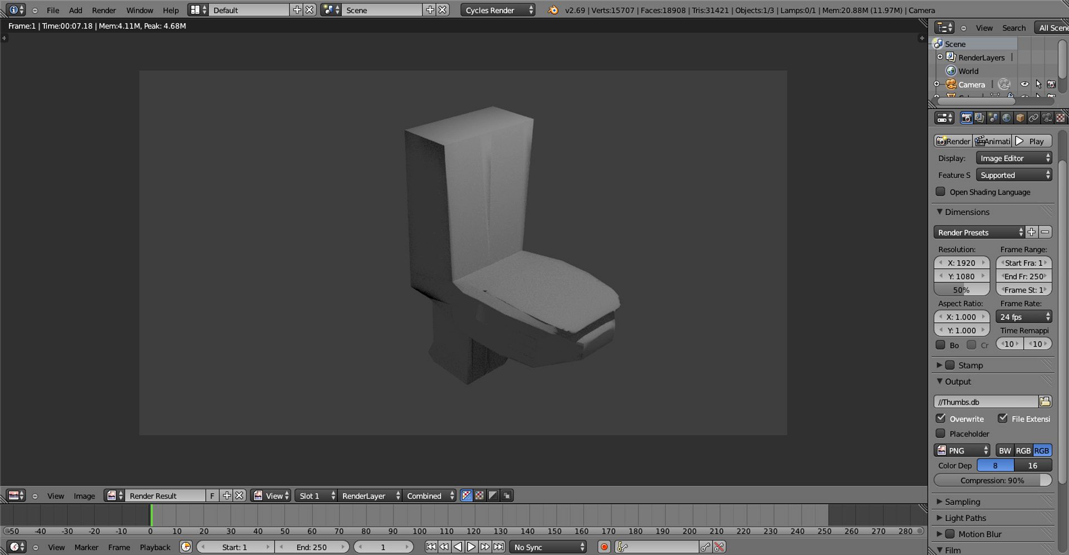The height and width of the screenshot is (555, 1069).
Task: Enable the Placeholder output option
Action: pyautogui.click(x=941, y=434)
